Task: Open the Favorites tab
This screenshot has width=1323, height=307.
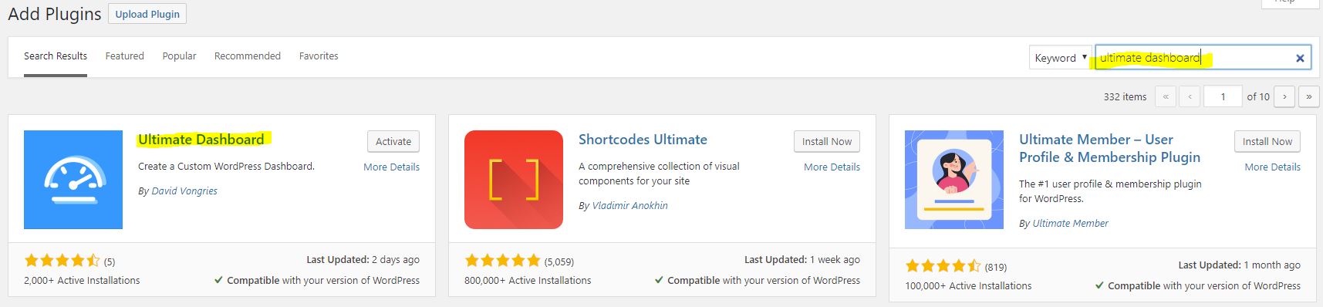Action: (x=319, y=56)
